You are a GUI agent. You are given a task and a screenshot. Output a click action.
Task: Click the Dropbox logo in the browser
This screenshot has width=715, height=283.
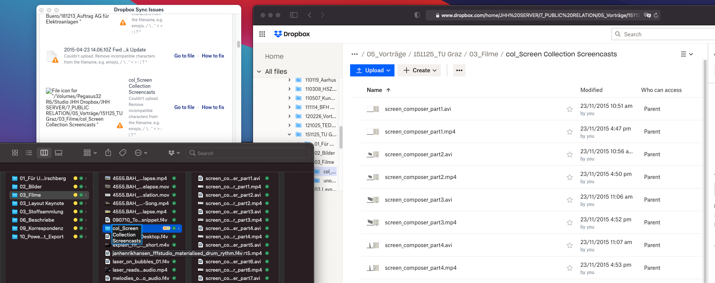[x=292, y=34]
